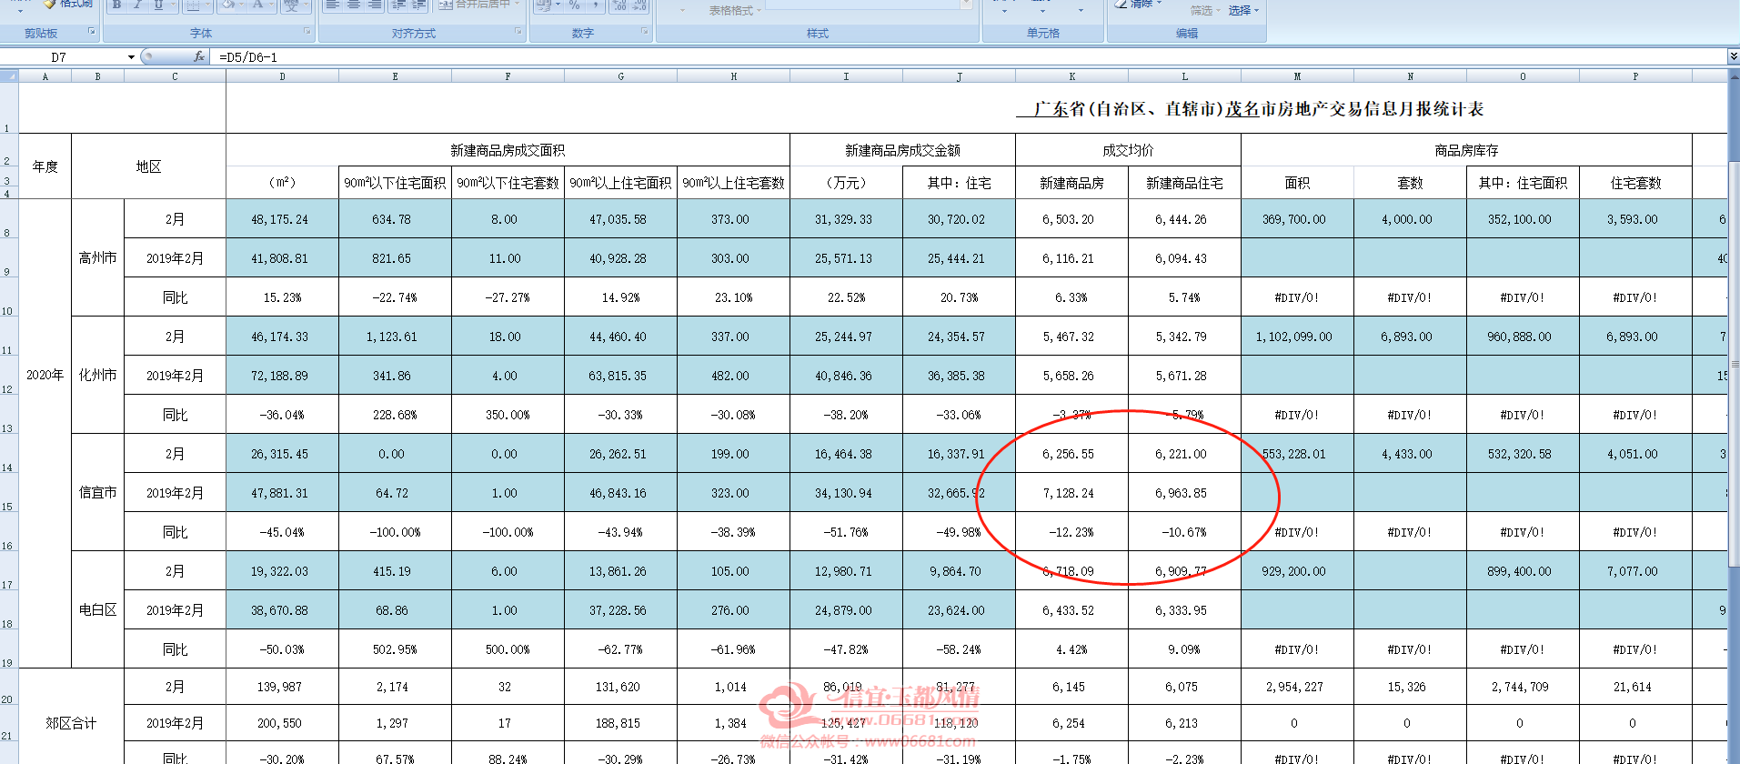Click the vertical scrollbar on right edge
The height and width of the screenshot is (764, 1740).
point(1734,364)
